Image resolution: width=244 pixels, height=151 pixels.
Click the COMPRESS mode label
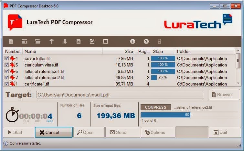pos(156,107)
